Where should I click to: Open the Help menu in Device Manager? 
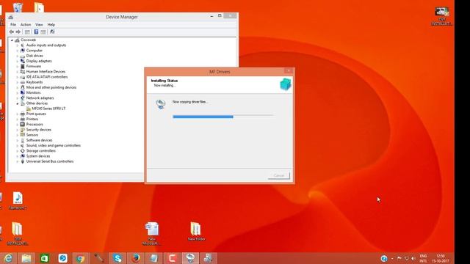51,24
